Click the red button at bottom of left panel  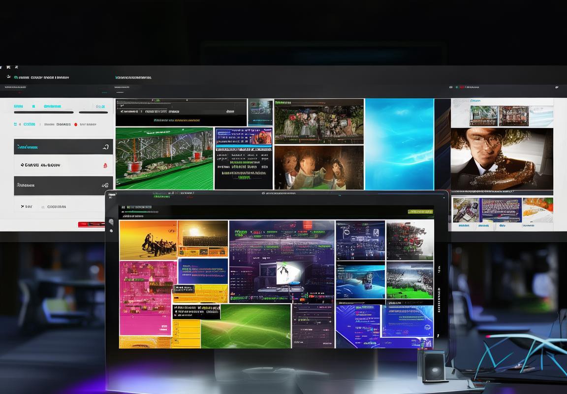[92, 225]
